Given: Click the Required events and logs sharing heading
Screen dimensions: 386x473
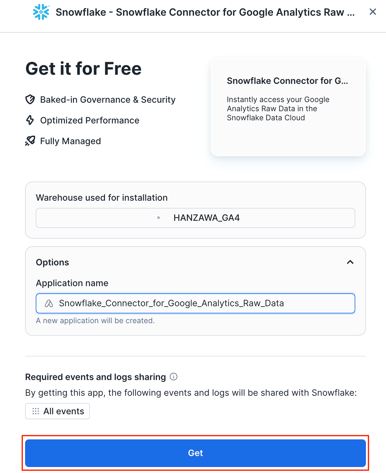Looking at the screenshot, I should pos(96,377).
